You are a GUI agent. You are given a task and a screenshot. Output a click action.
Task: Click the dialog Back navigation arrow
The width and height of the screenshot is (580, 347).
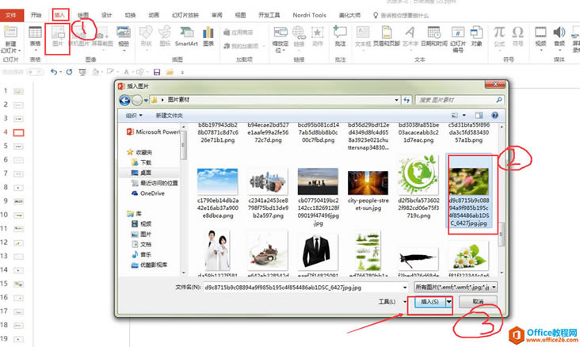[124, 100]
